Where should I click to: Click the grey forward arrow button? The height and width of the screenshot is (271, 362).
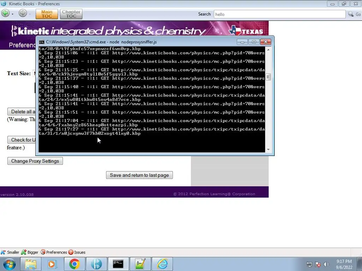23,13
